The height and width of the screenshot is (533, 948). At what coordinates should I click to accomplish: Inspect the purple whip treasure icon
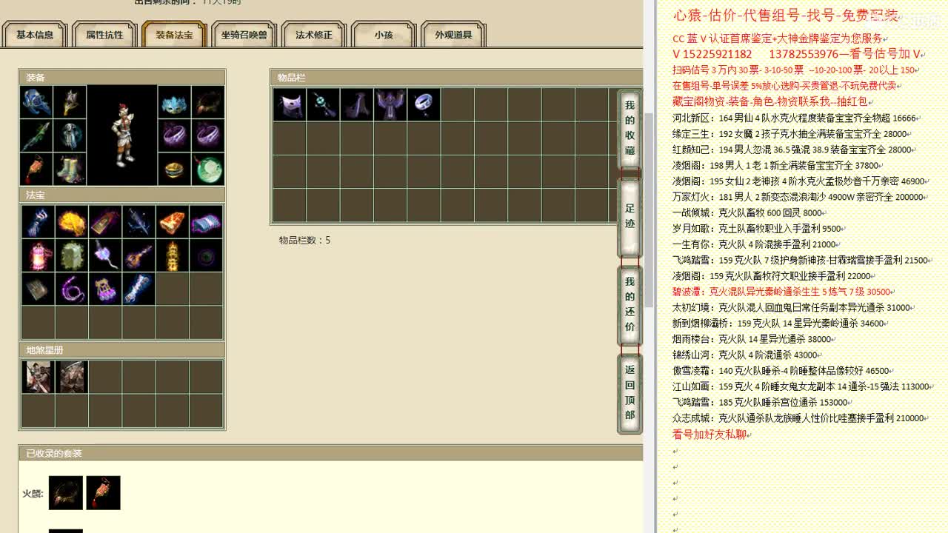tap(72, 289)
